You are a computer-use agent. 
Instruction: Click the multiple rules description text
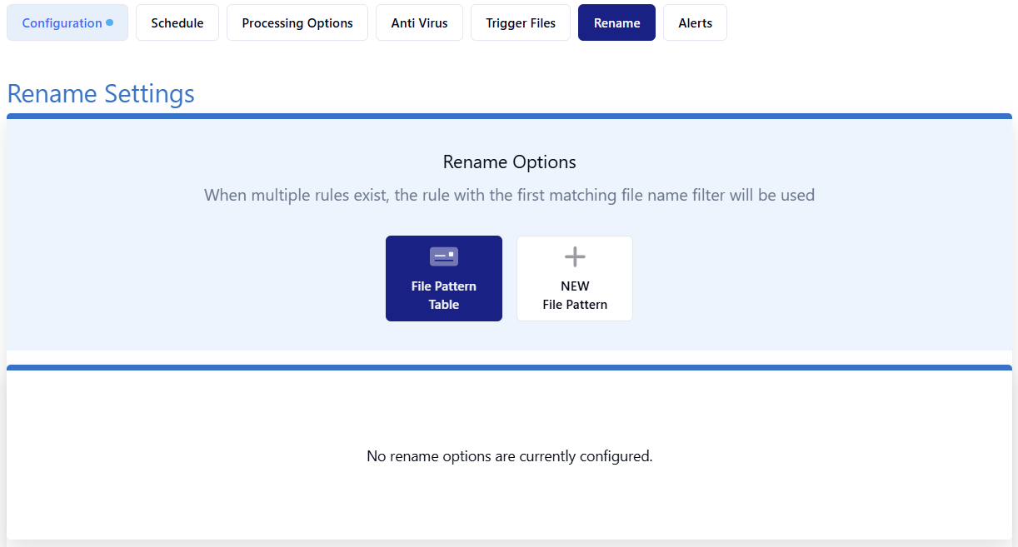(509, 196)
